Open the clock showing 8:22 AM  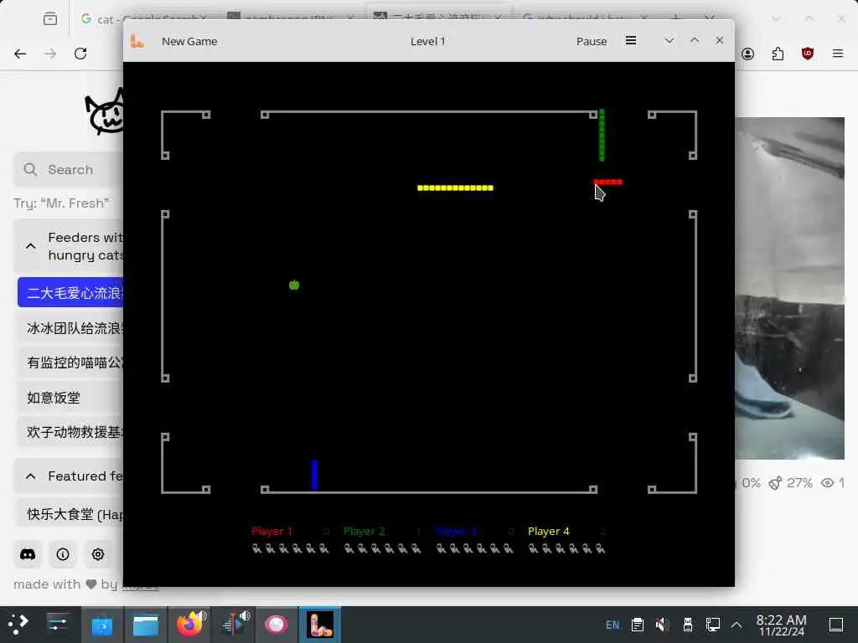782,625
